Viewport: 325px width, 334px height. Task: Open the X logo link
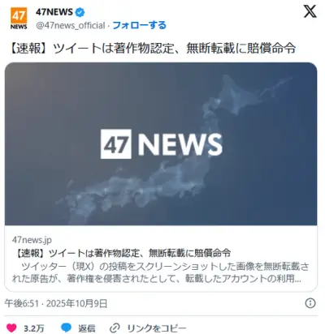click(x=310, y=12)
